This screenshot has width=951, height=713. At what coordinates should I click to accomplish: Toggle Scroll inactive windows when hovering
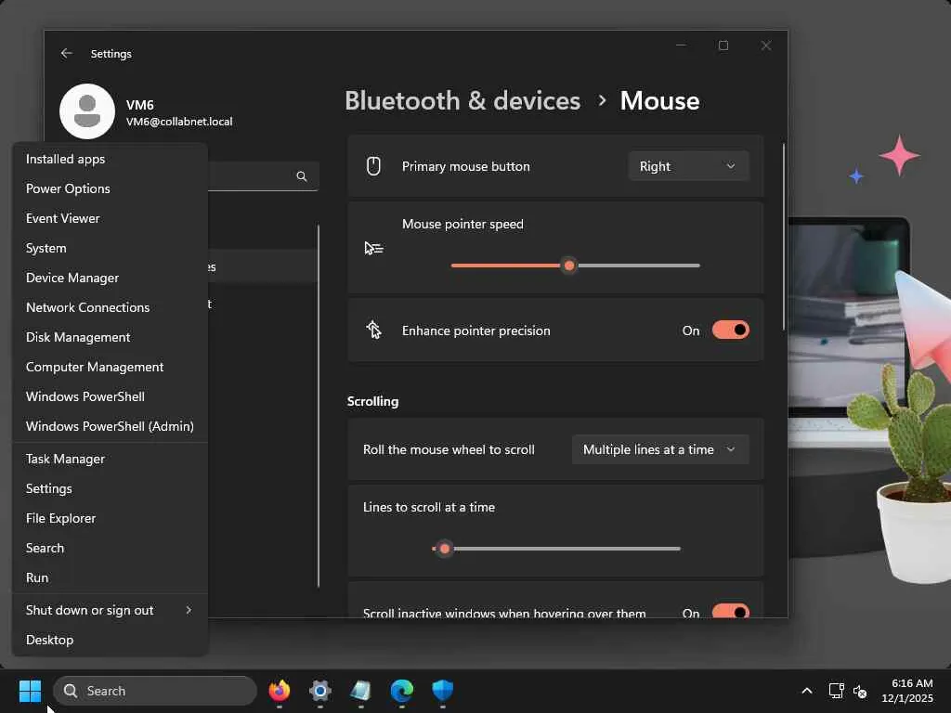tap(730, 613)
